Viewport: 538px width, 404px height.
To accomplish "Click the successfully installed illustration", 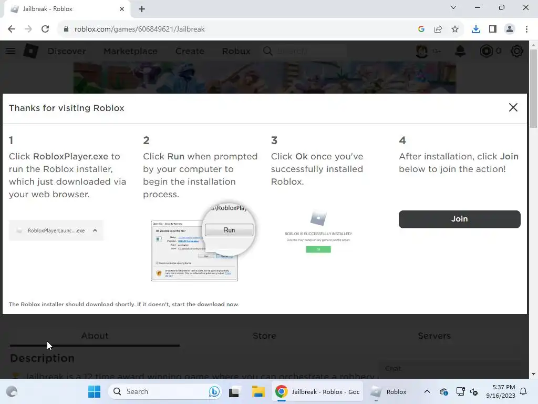I will click(318, 232).
